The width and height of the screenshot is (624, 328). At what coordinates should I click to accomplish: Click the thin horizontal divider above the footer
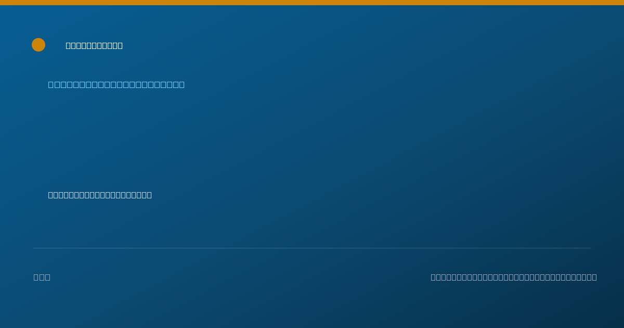[312, 248]
